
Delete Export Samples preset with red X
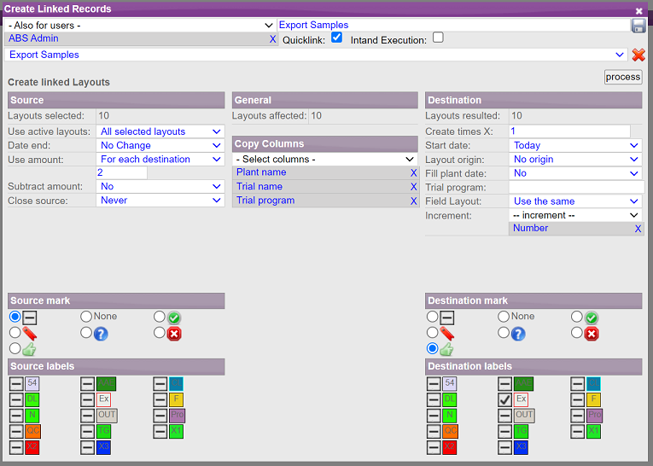coord(638,55)
